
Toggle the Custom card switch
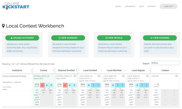(x=177, y=76)
